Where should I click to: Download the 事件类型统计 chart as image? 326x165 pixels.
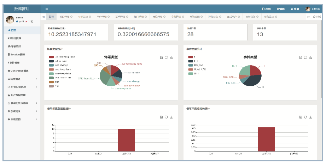pyautogui.click(x=310, y=57)
